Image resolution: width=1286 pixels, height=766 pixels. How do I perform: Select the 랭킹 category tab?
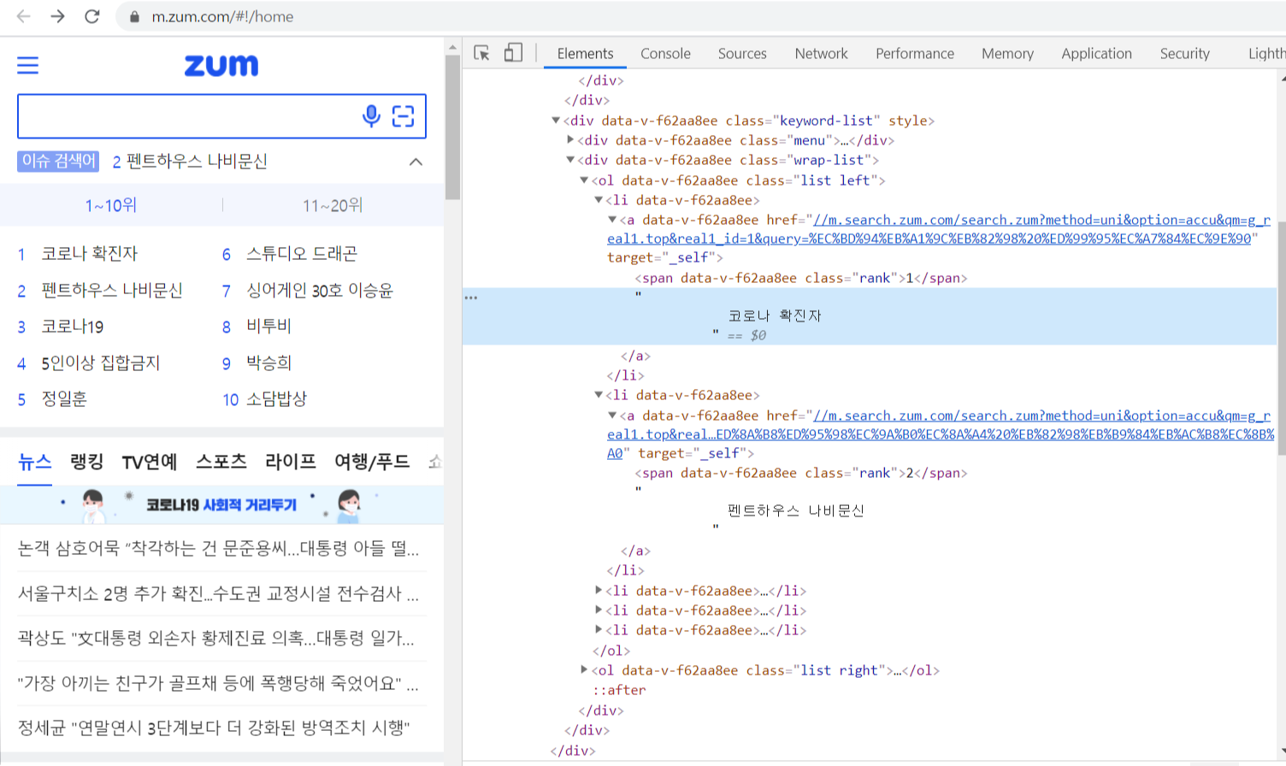click(x=87, y=462)
